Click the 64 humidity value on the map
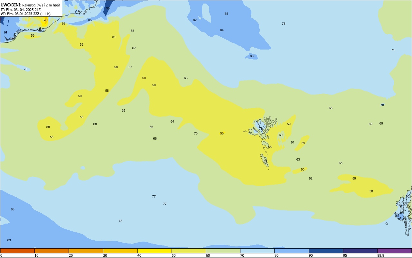The width and height of the screenshot is (412, 258). [172, 121]
